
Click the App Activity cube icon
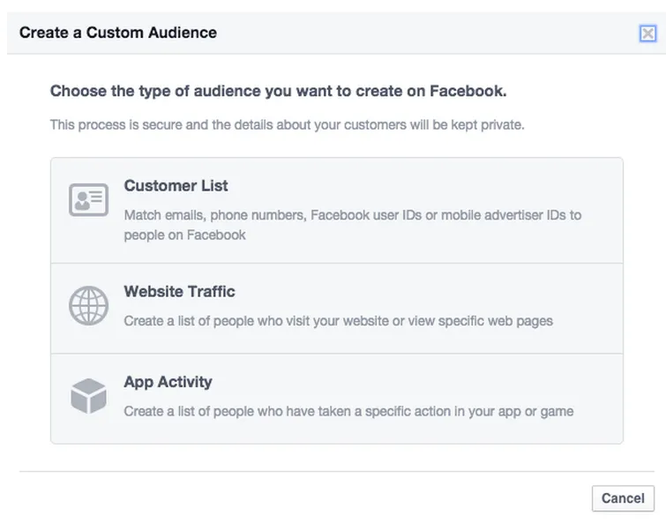point(88,397)
